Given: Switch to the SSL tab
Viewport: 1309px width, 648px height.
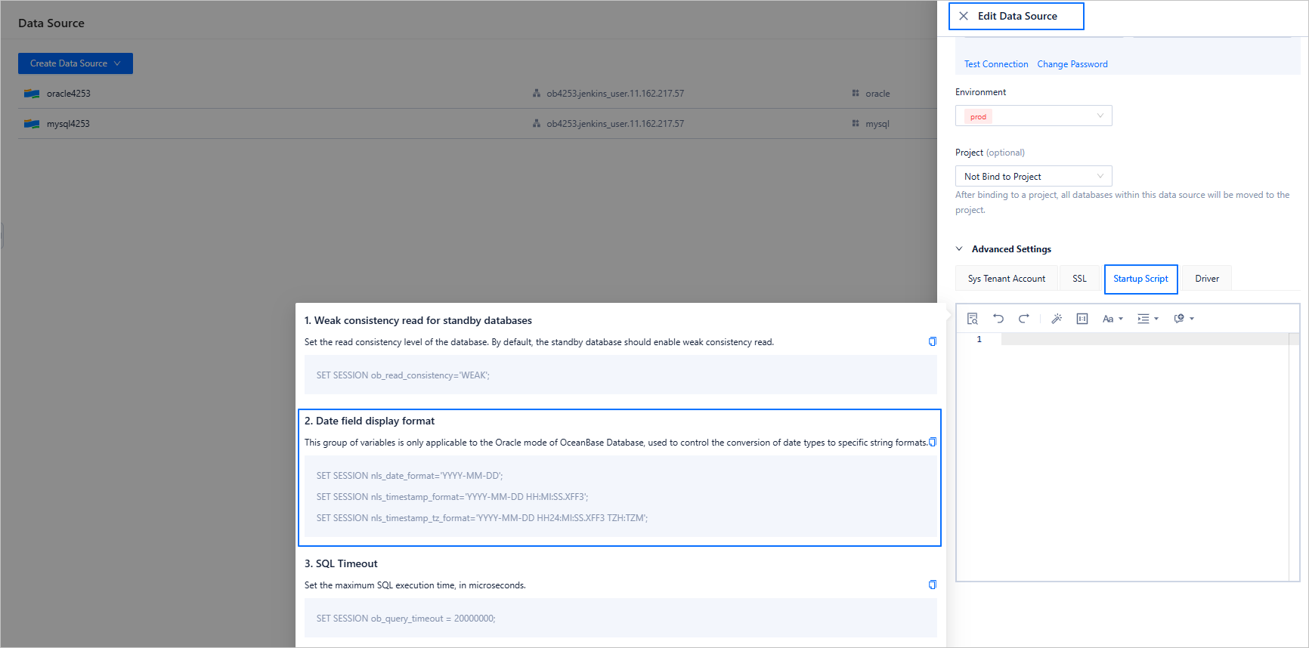Looking at the screenshot, I should 1079,279.
